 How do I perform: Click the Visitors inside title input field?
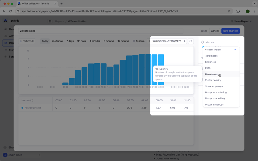pos(100,31)
